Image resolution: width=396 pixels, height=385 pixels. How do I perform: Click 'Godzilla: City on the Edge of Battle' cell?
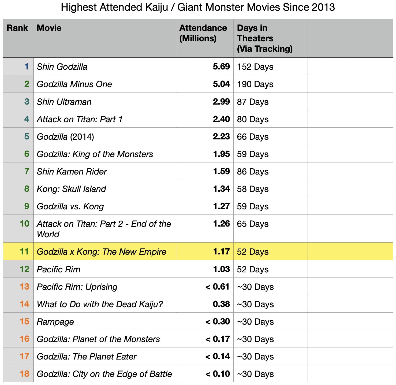tap(104, 374)
